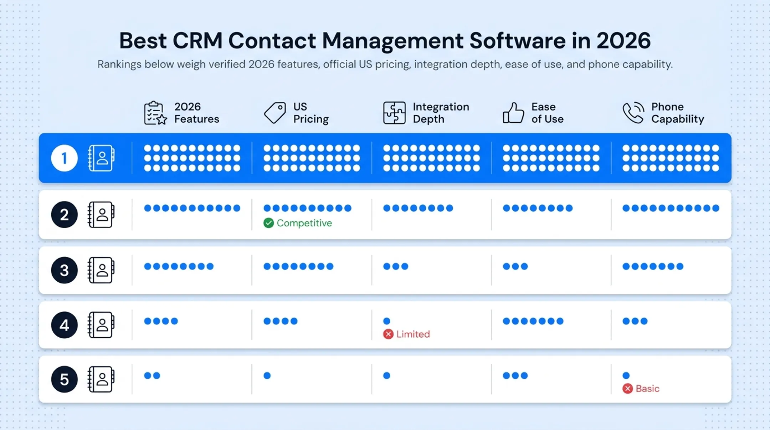Click the contact book icon in row 2
Viewport: 770px width, 430px height.
[x=101, y=215]
